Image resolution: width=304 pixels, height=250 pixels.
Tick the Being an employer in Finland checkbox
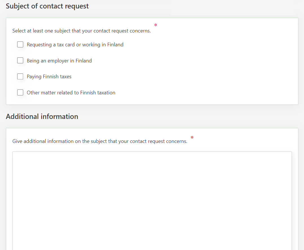(20, 61)
